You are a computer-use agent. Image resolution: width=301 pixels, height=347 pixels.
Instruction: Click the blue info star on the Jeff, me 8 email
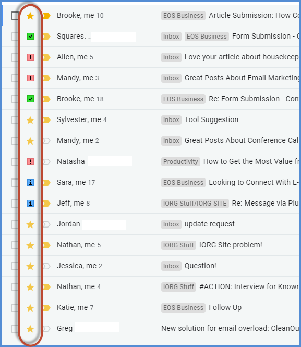point(30,204)
